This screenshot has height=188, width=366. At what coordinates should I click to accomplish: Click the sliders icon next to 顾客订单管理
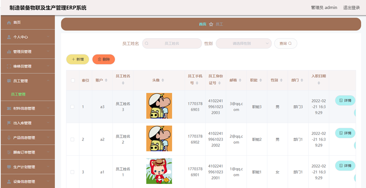pos(9,152)
